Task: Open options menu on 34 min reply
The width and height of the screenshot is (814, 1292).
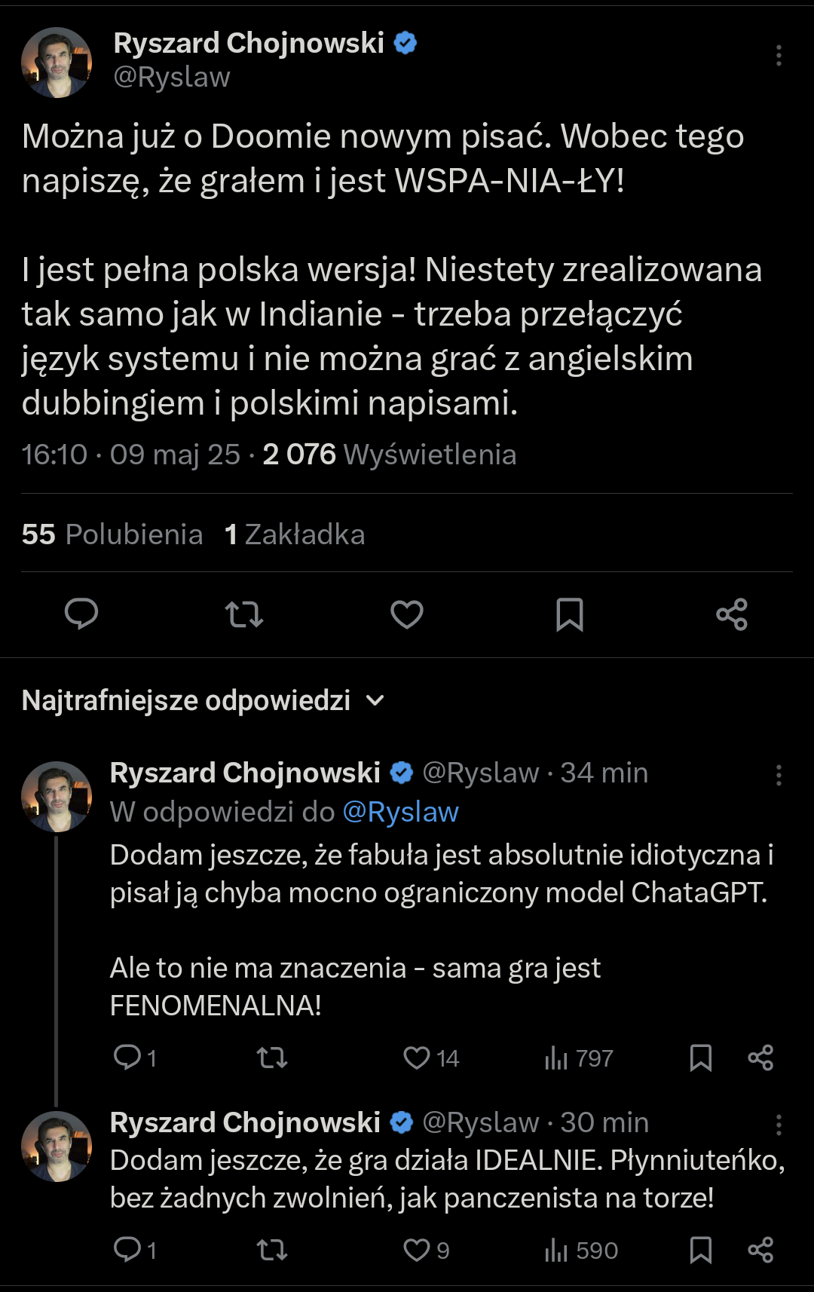Action: pos(779,775)
